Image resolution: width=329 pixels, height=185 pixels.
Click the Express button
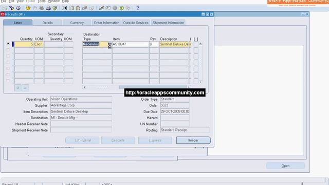tap(155, 140)
